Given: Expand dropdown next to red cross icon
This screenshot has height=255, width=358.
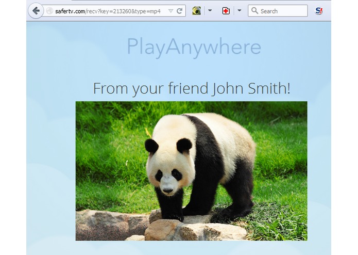Looking at the screenshot, I should tap(240, 10).
